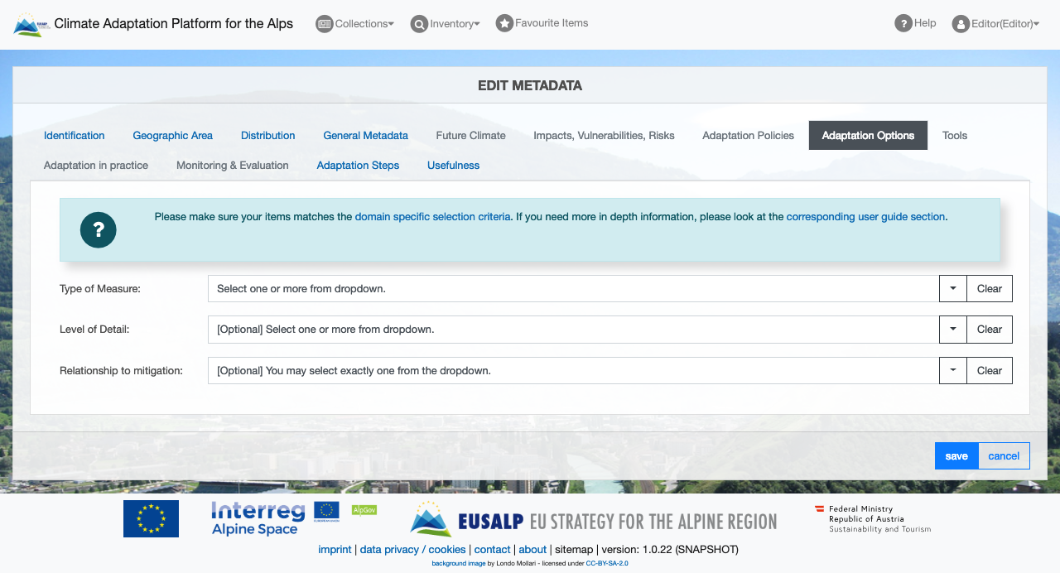Screen dimensions: 1060x573
Task: Open the Collections menu icon
Action: point(323,23)
